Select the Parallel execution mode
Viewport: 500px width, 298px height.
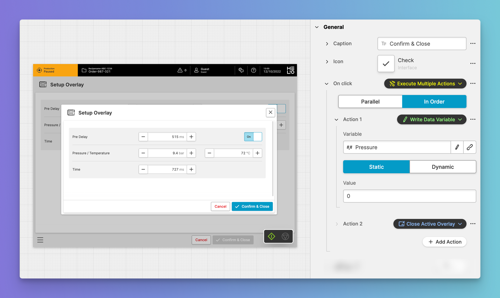[x=370, y=102]
